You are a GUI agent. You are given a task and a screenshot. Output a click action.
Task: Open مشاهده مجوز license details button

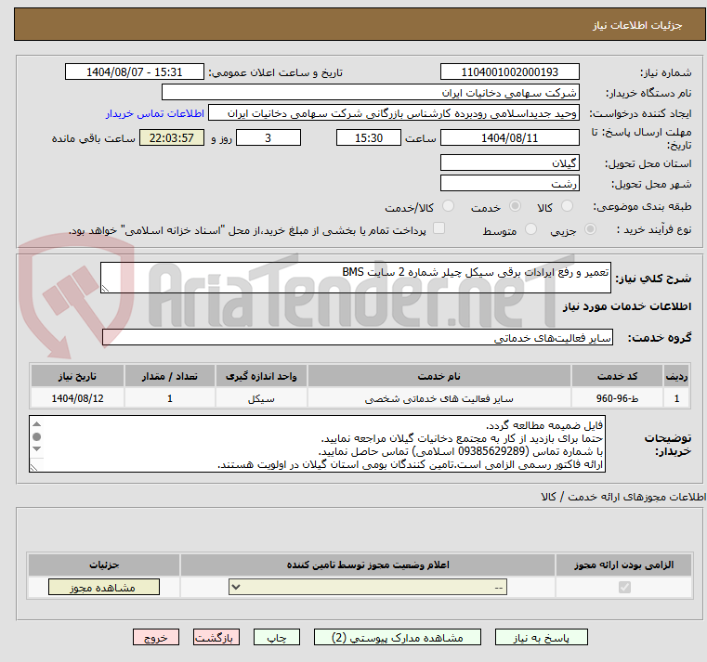[x=104, y=587]
